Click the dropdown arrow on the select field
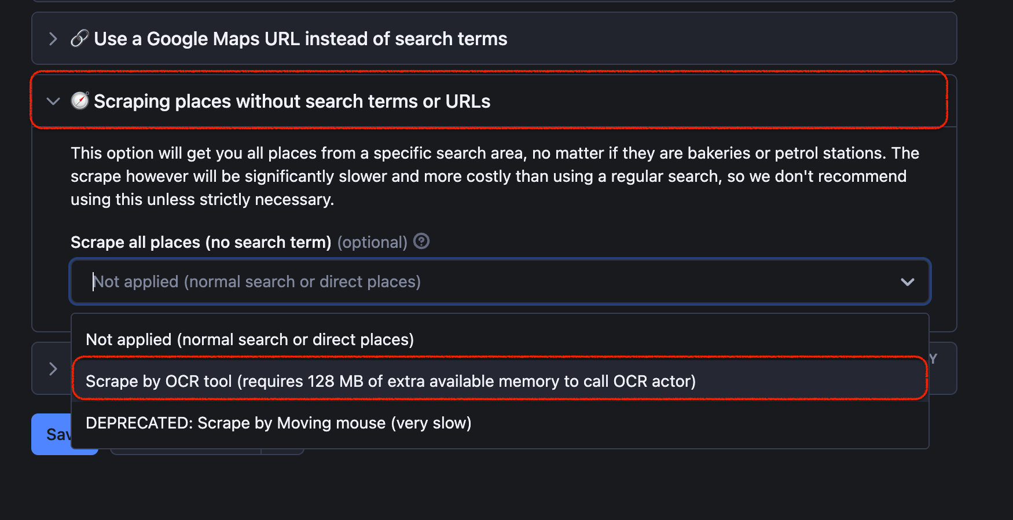1013x520 pixels. pyautogui.click(x=908, y=282)
